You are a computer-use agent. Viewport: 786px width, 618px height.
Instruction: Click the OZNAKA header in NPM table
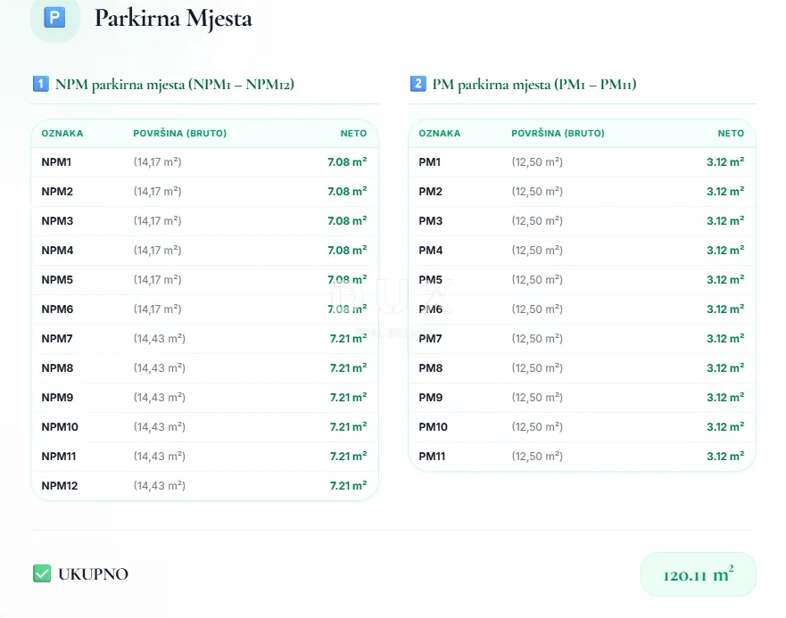[62, 134]
